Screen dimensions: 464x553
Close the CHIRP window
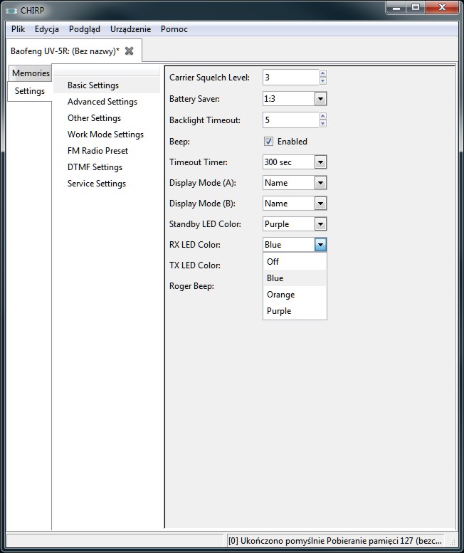442,8
